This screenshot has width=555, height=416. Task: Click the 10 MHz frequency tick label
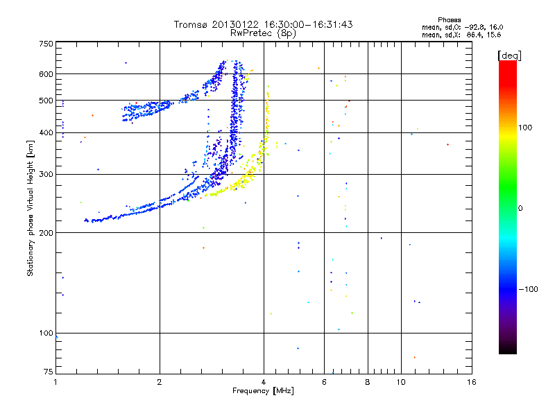click(x=401, y=382)
